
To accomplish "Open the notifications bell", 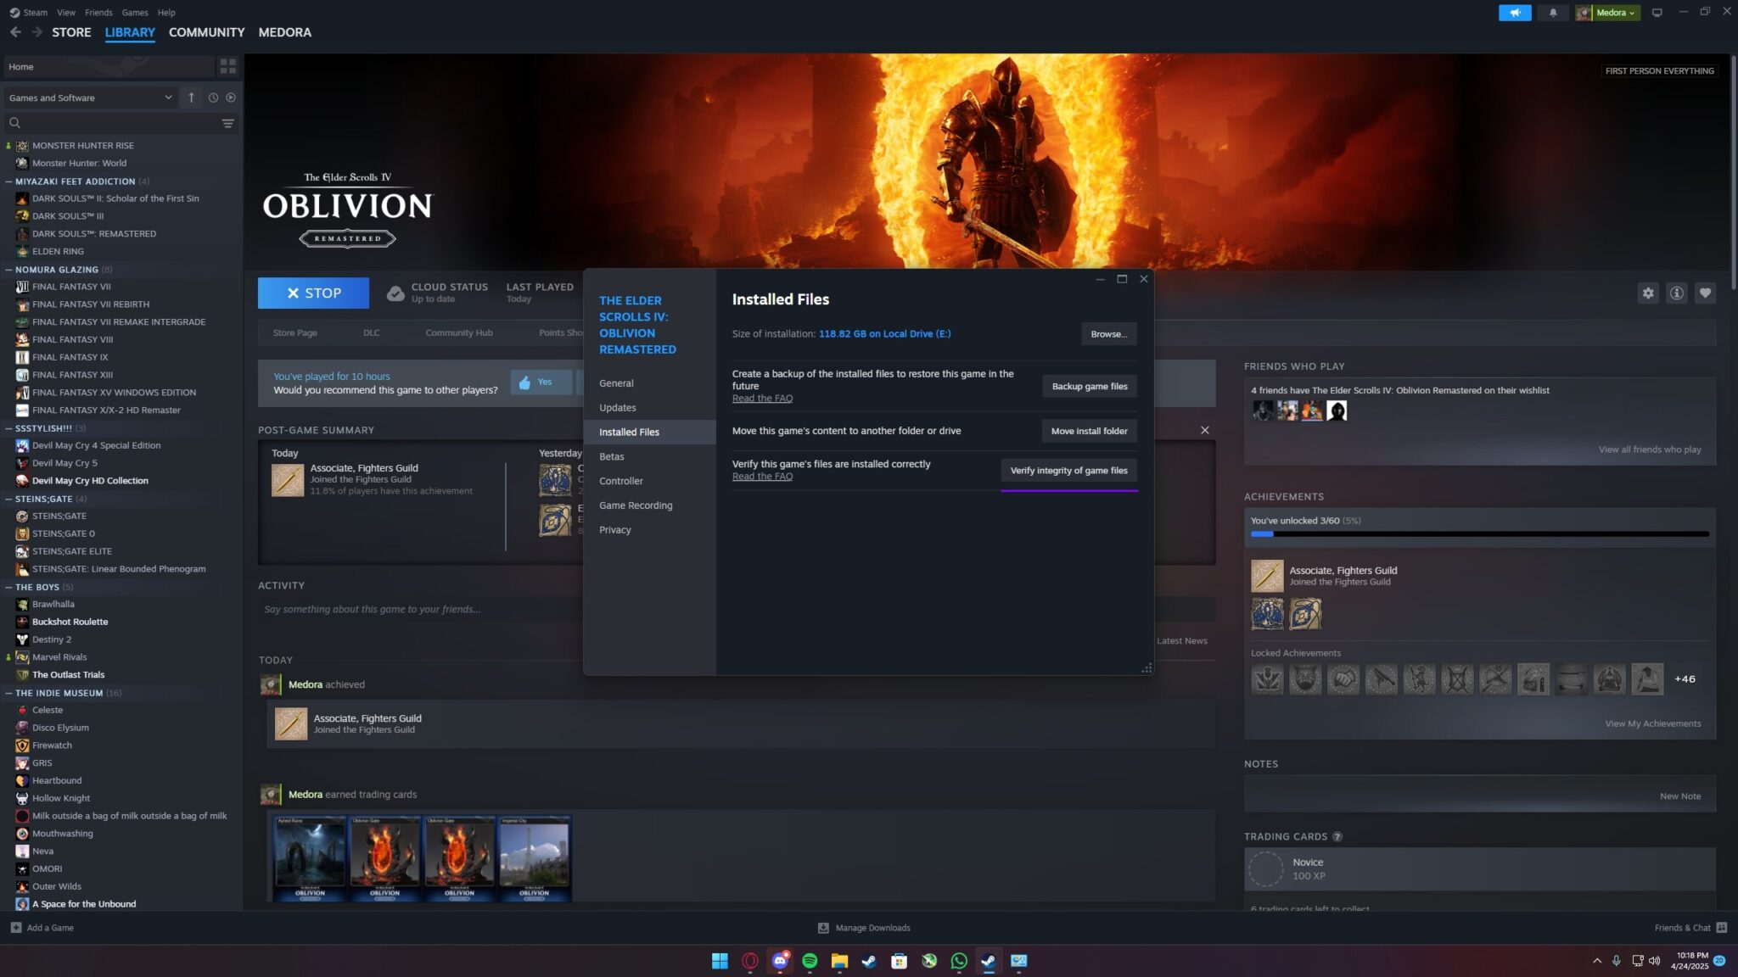I will tap(1553, 13).
